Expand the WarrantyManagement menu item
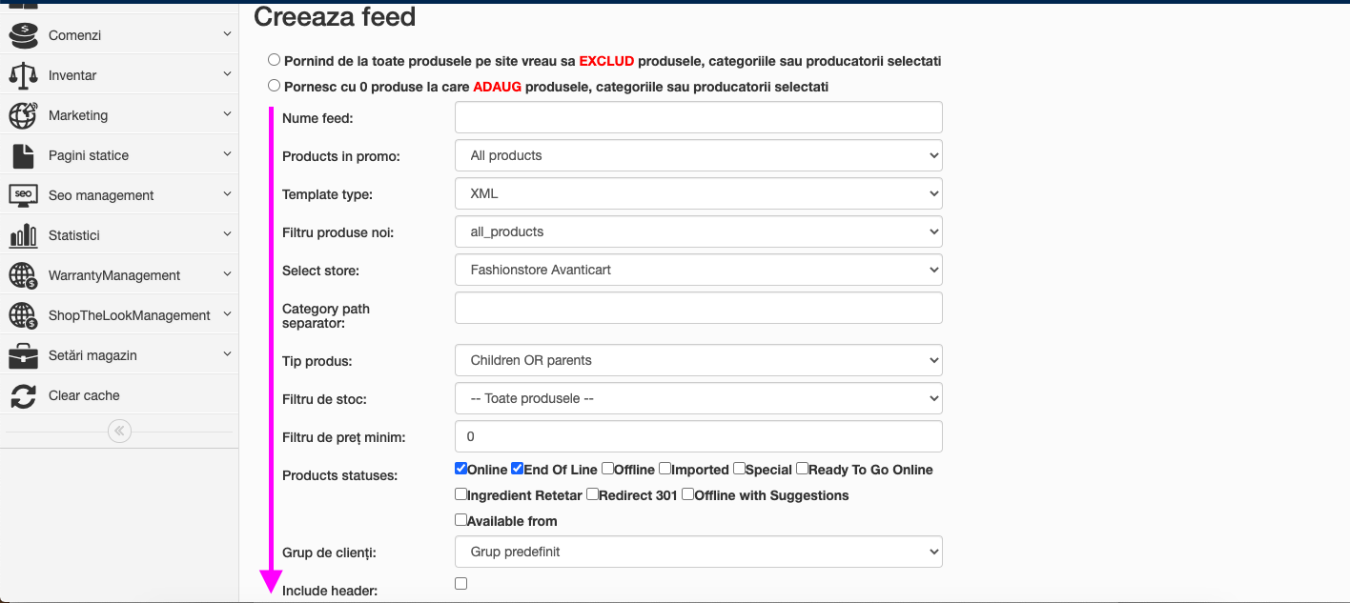Image resolution: width=1350 pixels, height=603 pixels. [119, 275]
